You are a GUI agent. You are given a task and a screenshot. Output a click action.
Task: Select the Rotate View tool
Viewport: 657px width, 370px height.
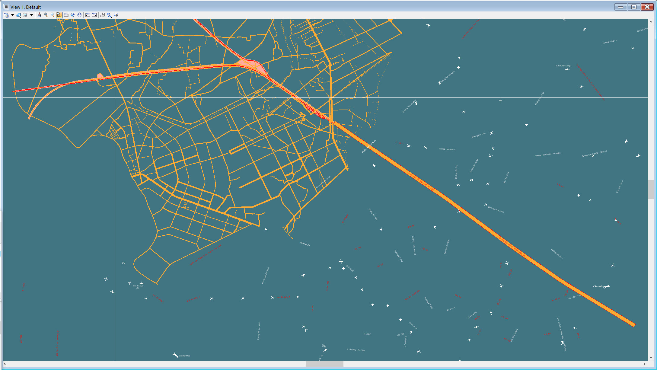[x=72, y=15]
